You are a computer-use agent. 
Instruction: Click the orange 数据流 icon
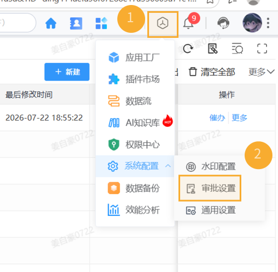point(114,101)
